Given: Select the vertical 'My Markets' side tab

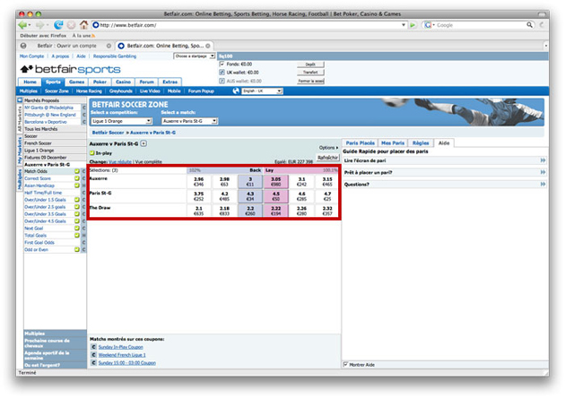Looking at the screenshot, I should (20, 151).
